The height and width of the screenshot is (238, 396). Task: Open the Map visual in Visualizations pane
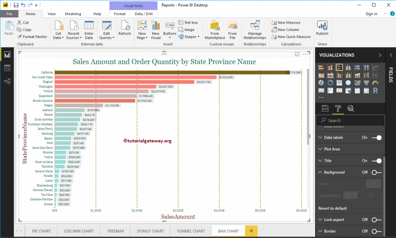click(x=348, y=82)
